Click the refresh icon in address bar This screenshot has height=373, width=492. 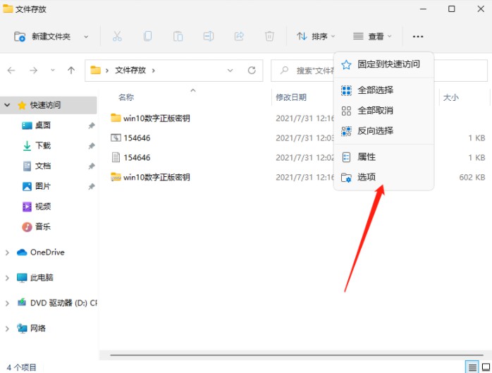tap(252, 71)
